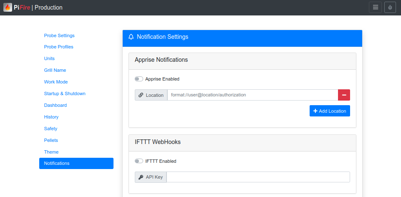Screen dimensions: 401x197
Task: Click the bell icon in Notification Settings header
Action: pos(131,37)
